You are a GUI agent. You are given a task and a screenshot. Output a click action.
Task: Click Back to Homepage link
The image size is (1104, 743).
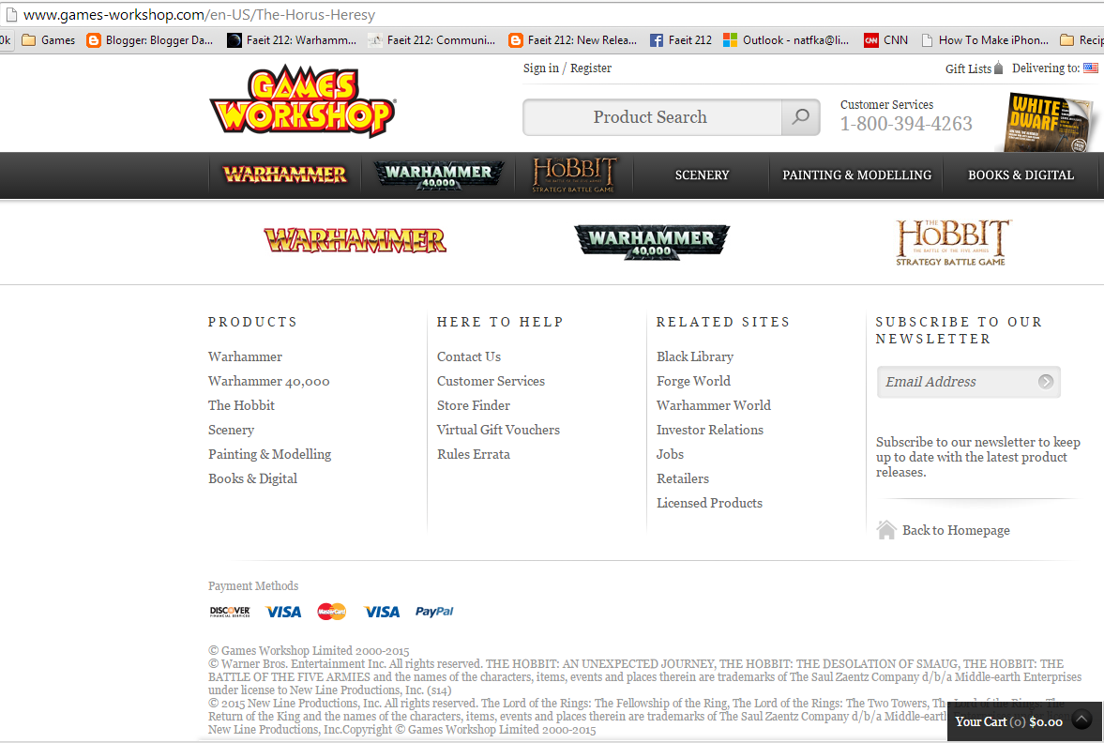click(x=956, y=530)
